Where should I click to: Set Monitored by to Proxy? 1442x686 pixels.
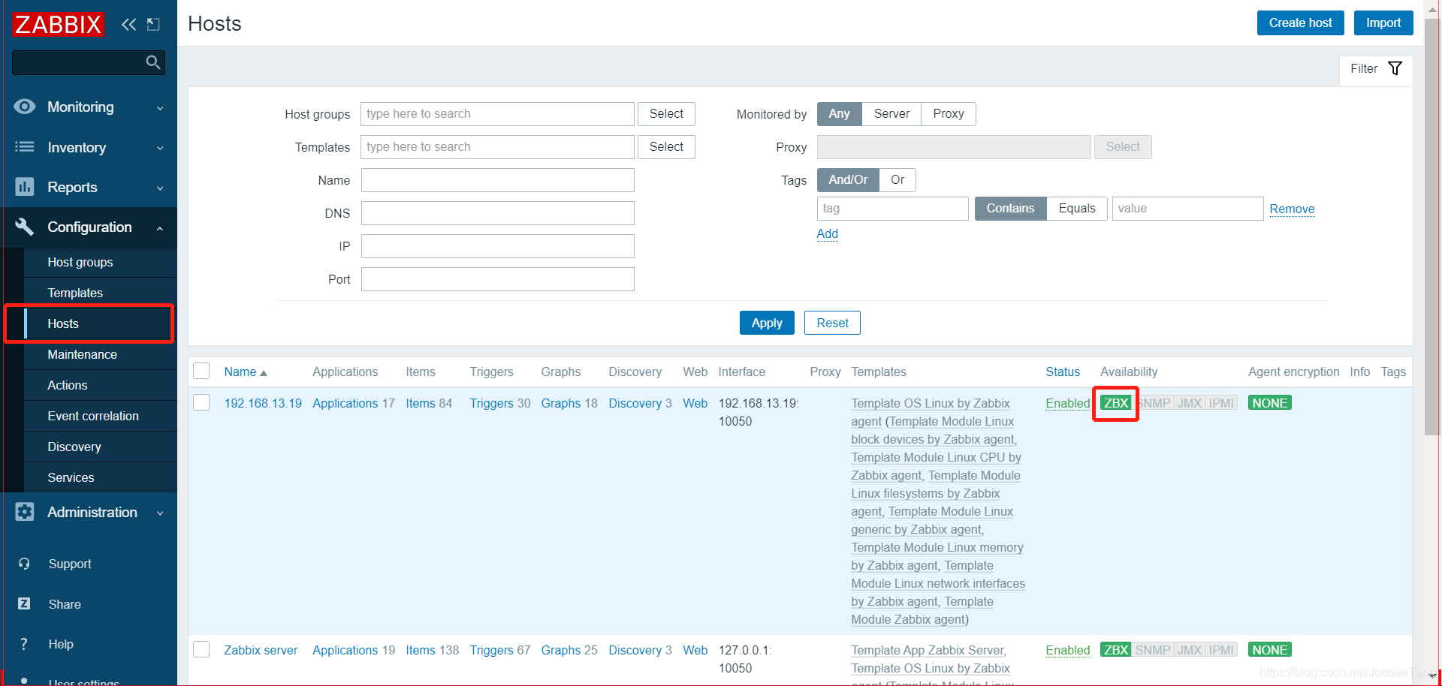[x=949, y=114]
